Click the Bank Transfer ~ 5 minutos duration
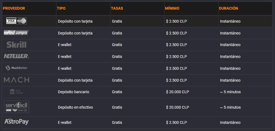 click(x=230, y=92)
